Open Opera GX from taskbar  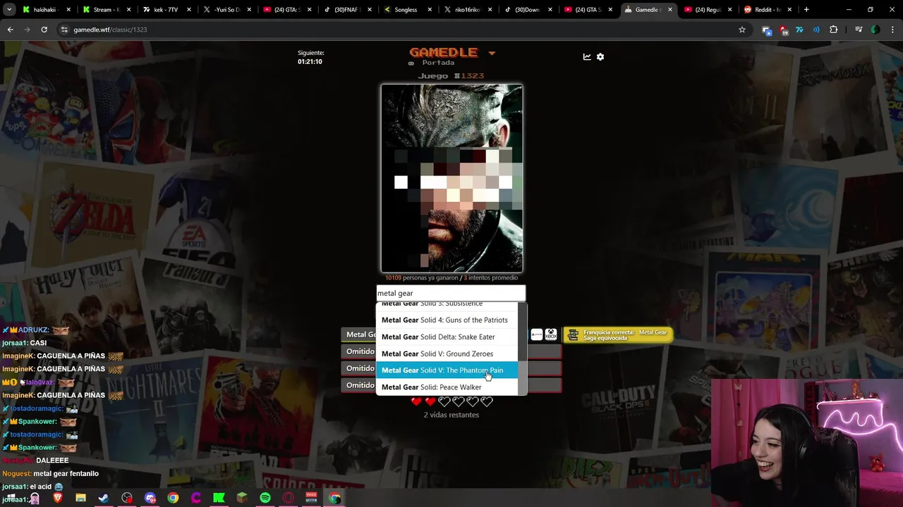(x=288, y=498)
